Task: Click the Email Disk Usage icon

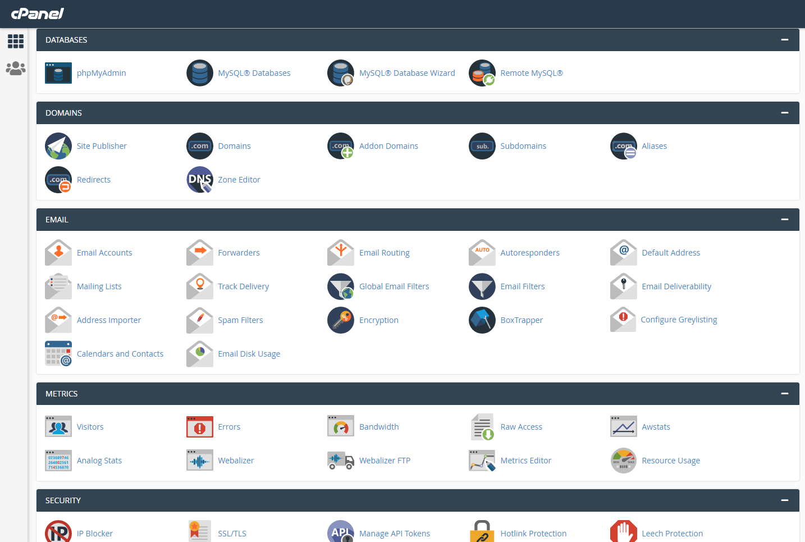Action: tap(200, 354)
